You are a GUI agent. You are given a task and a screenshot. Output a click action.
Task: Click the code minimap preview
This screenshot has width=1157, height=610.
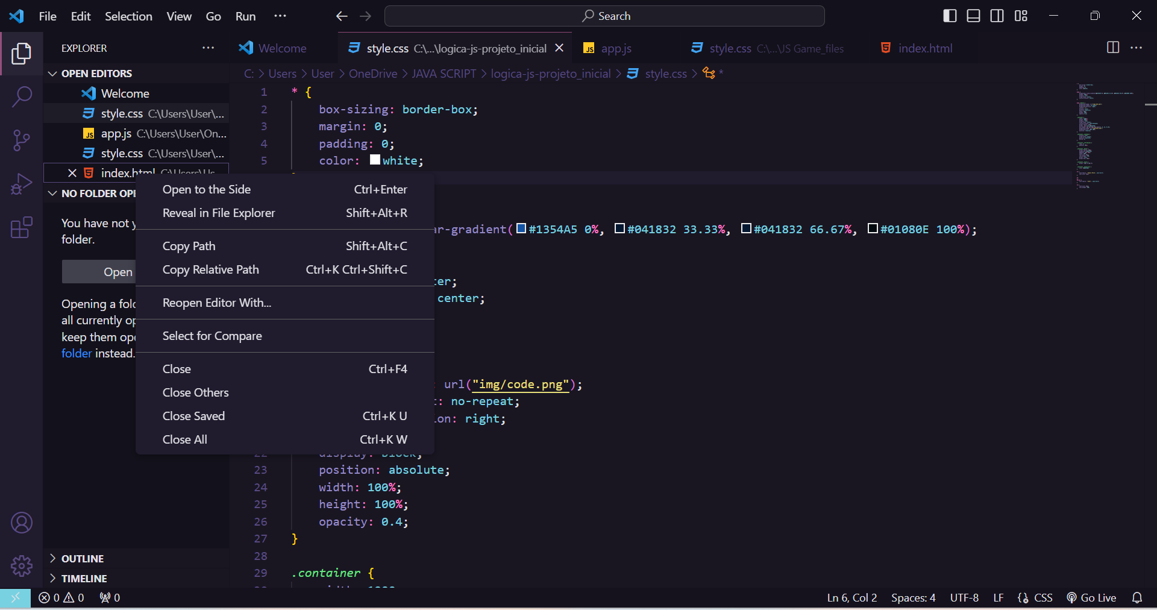tap(1106, 137)
